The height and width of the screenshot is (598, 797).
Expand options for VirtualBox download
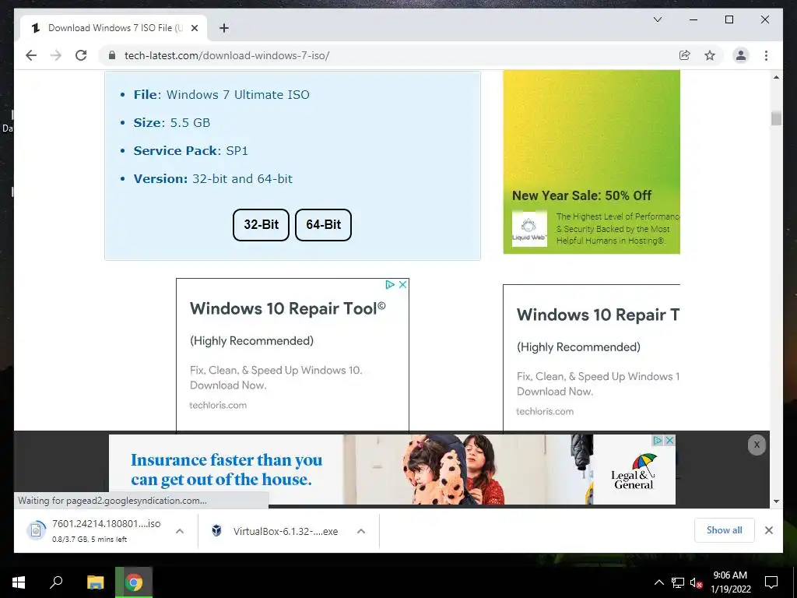[361, 531]
